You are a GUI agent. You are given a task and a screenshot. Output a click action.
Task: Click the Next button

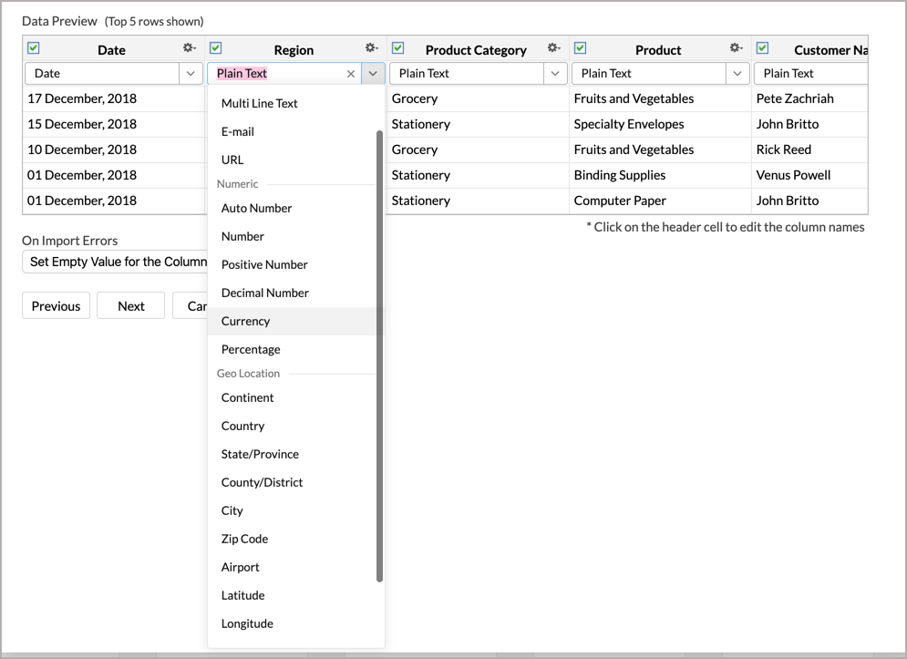[x=131, y=305]
